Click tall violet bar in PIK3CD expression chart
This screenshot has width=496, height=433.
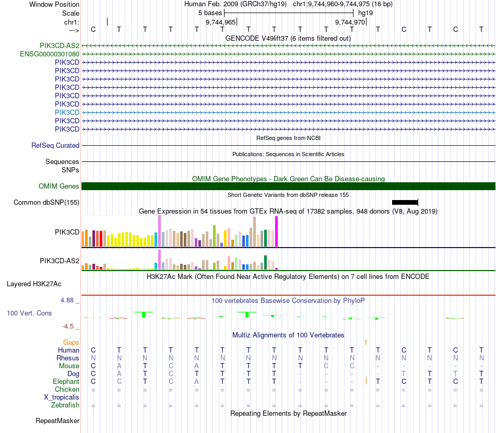[159, 231]
